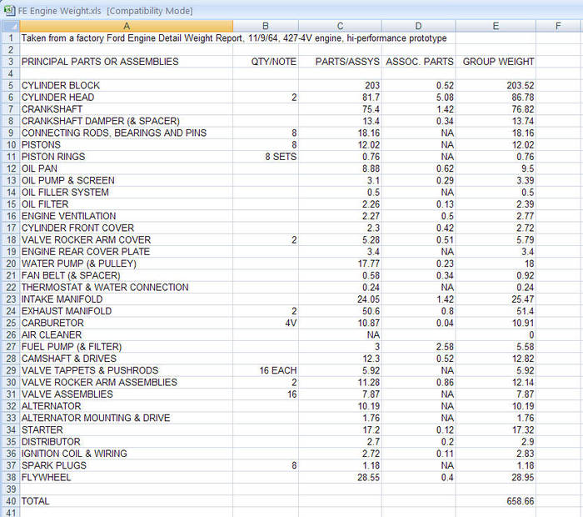Click the TOTAL group weight cell 658.66
583x517 pixels.
496,501
